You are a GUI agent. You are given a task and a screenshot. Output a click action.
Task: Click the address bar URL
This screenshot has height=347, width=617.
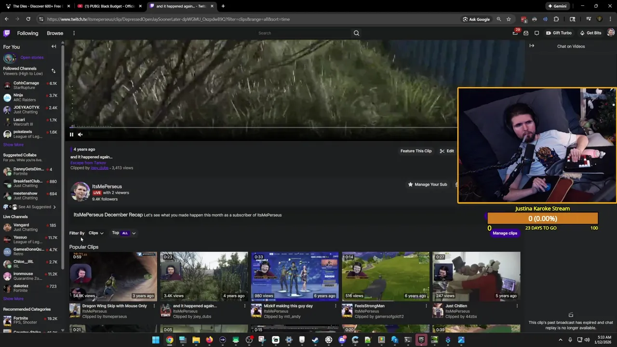pos(169,19)
